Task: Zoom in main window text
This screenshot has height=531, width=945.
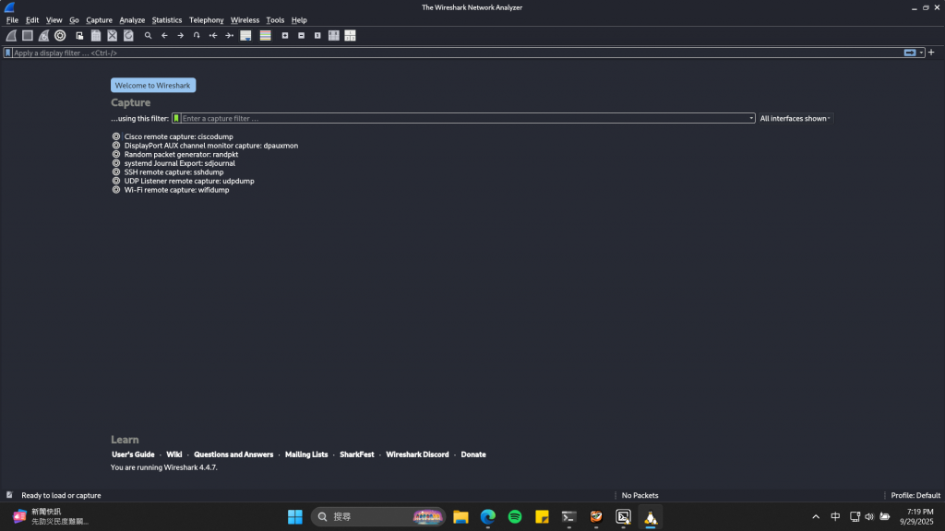Action: click(x=285, y=36)
